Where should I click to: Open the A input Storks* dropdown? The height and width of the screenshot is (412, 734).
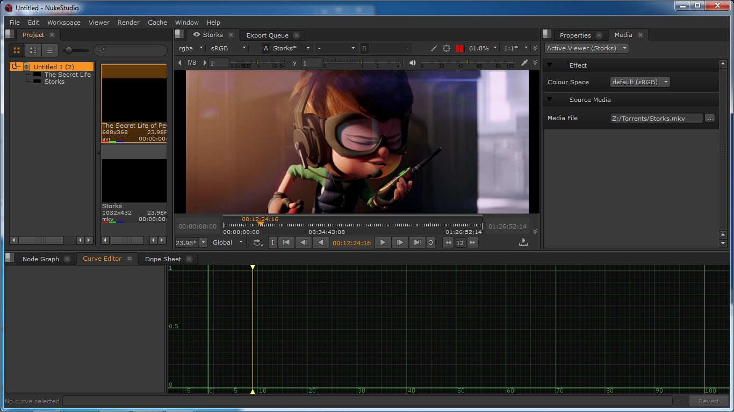pyautogui.click(x=291, y=48)
